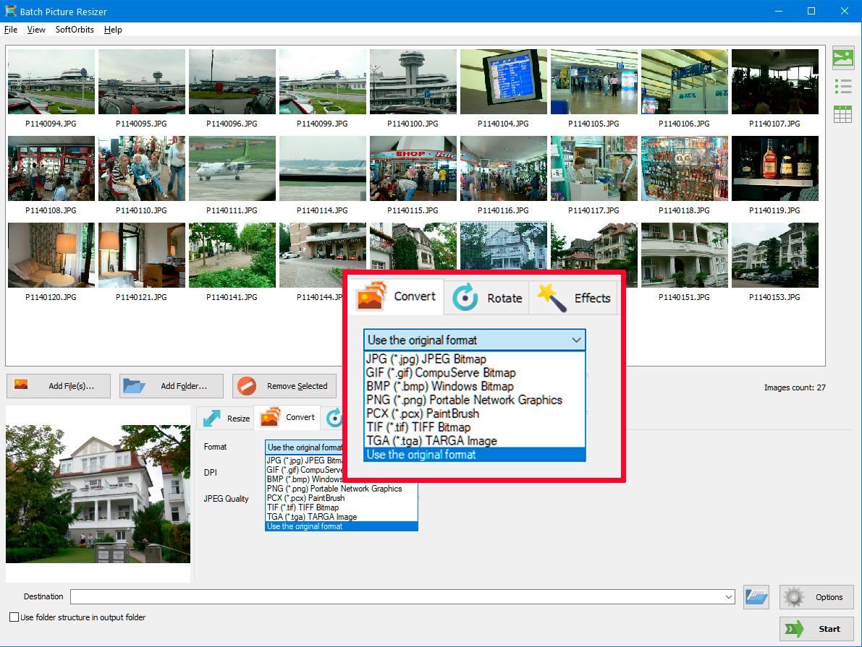Viewport: 862px width, 647px height.
Task: Expand the Destination path dropdown
Action: [729, 597]
